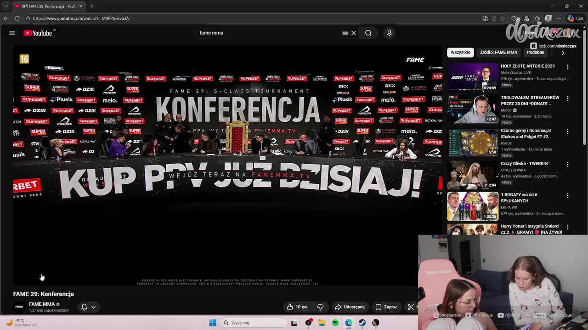Dislike the video with thumbs-down
Viewport: 588px width, 330px height.
point(321,307)
